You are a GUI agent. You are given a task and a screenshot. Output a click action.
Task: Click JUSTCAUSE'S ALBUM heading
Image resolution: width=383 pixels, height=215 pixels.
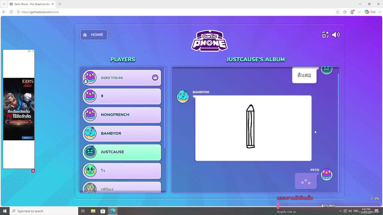(x=256, y=59)
